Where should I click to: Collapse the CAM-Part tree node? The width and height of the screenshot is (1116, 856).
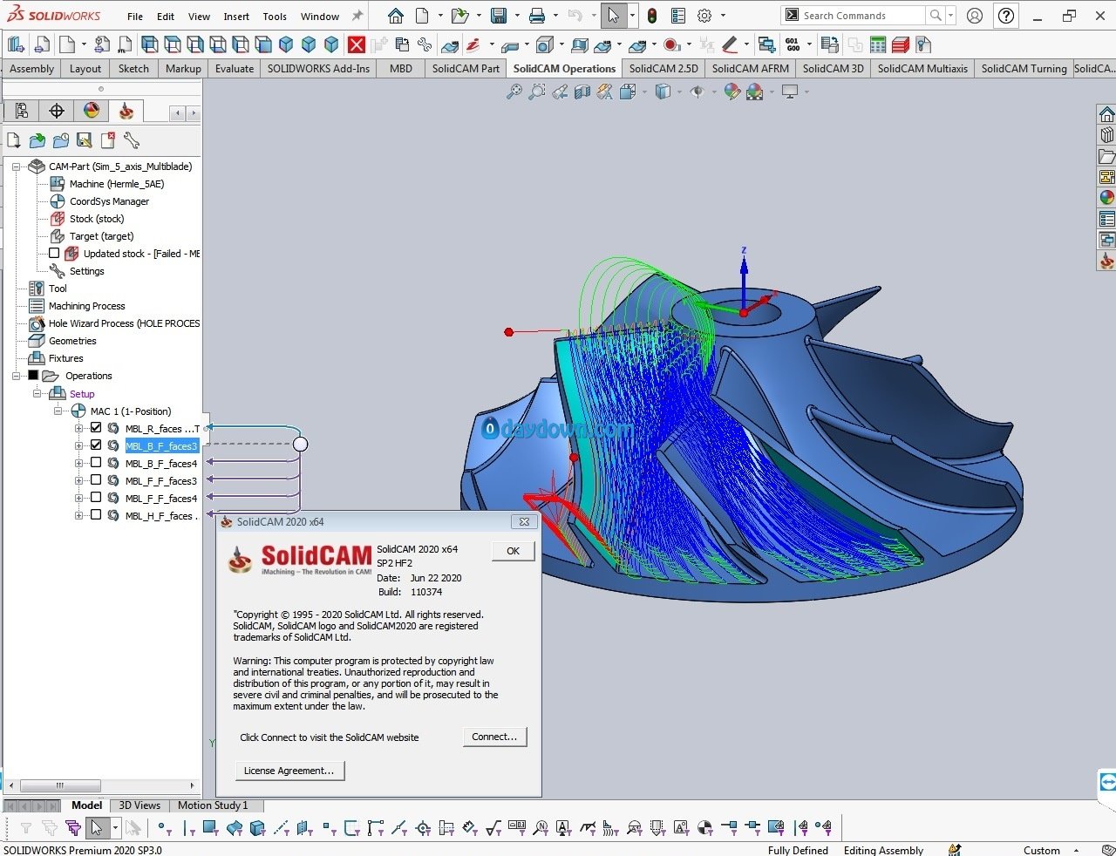click(16, 166)
